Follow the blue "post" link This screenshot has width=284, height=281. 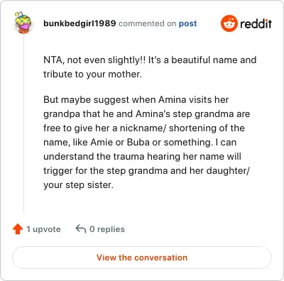tap(187, 23)
